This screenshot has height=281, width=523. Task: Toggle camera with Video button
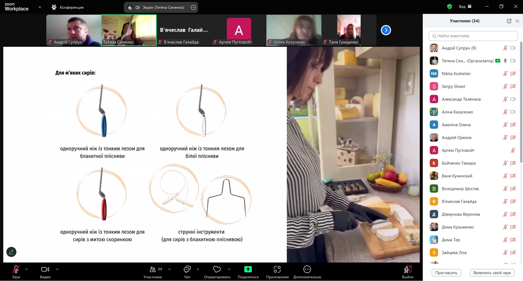[x=45, y=269]
